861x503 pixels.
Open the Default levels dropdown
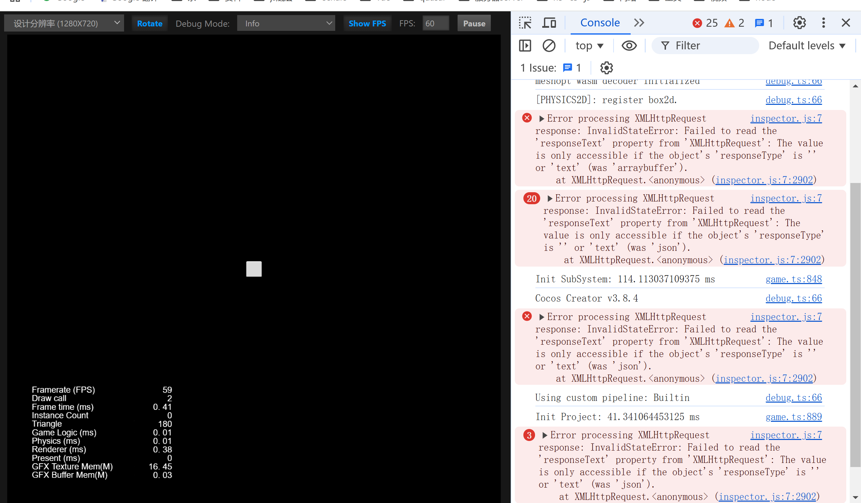807,46
